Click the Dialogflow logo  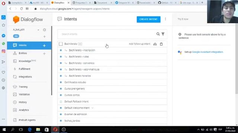tap(28, 20)
